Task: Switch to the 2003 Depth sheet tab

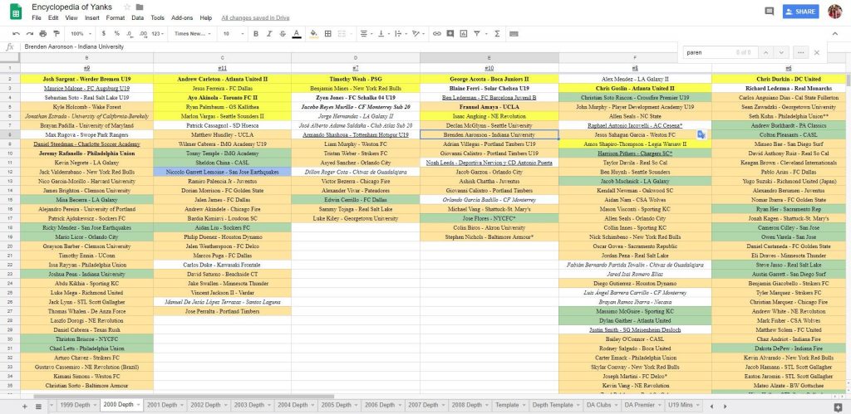Action: [x=246, y=406]
